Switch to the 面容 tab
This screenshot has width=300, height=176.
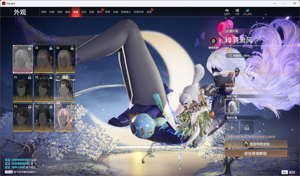pyautogui.click(x=68, y=12)
